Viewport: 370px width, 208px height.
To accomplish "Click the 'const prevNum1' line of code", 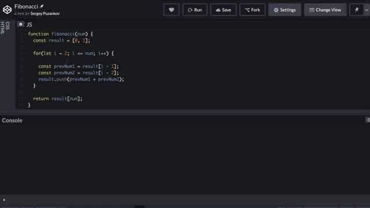I will coord(79,66).
